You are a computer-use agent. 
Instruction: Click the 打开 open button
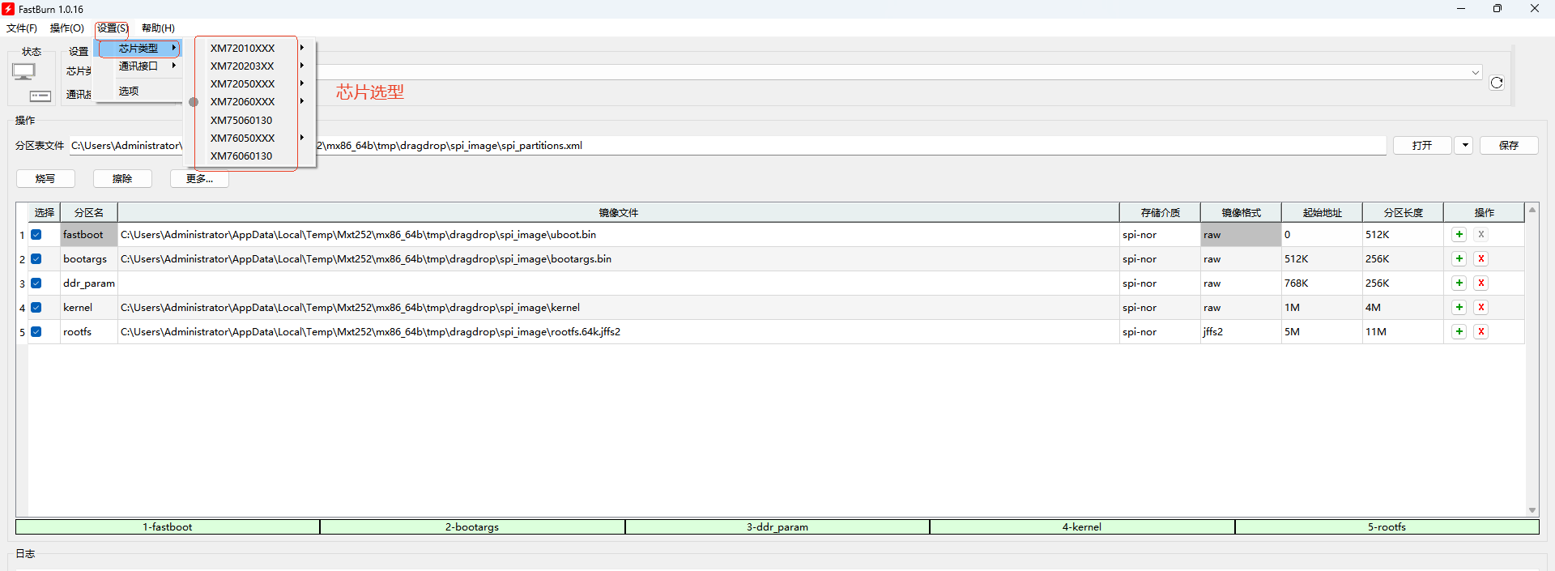pyautogui.click(x=1422, y=146)
